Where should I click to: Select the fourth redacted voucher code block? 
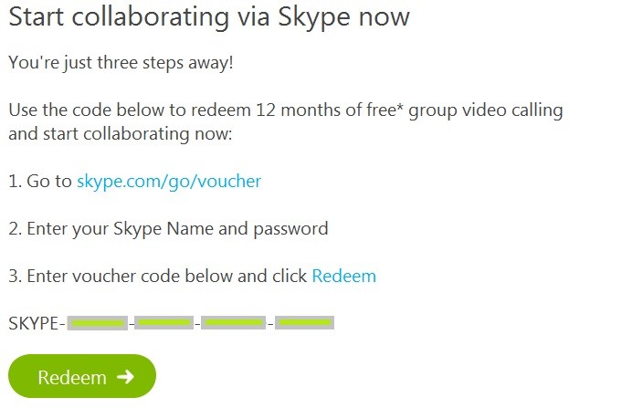pyautogui.click(x=305, y=322)
